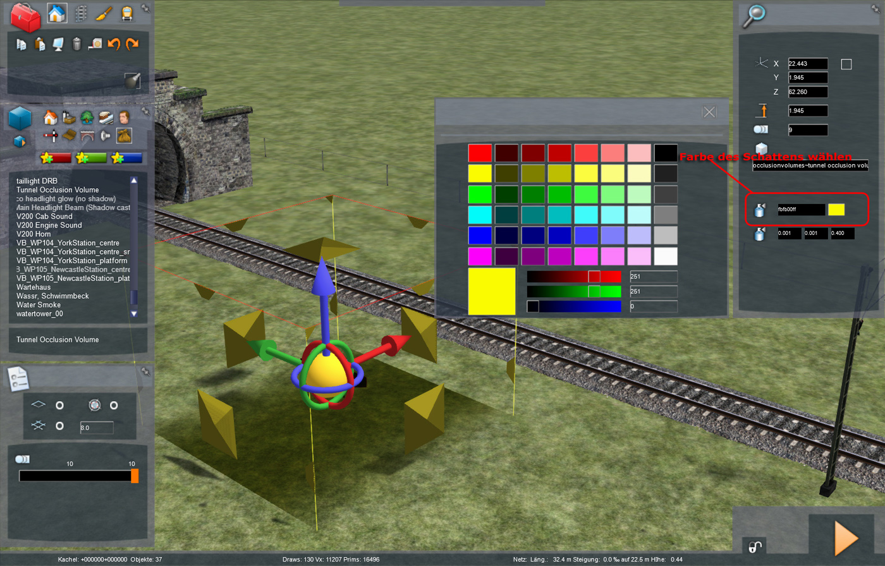Adjust the red channel slider
This screenshot has width=885, height=566.
pyautogui.click(x=574, y=277)
